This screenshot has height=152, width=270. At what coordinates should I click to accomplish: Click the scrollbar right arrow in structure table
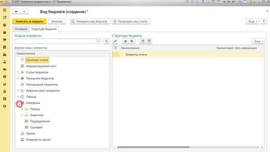tap(262, 147)
